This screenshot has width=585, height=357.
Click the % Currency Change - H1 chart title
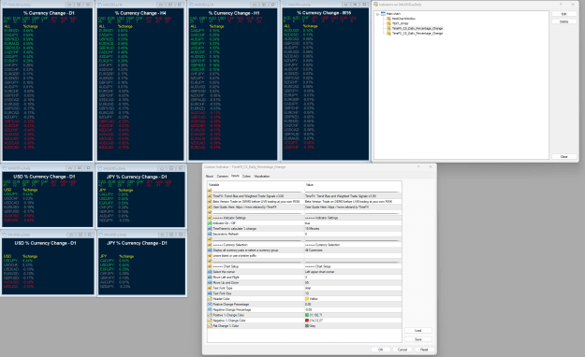[234, 13]
